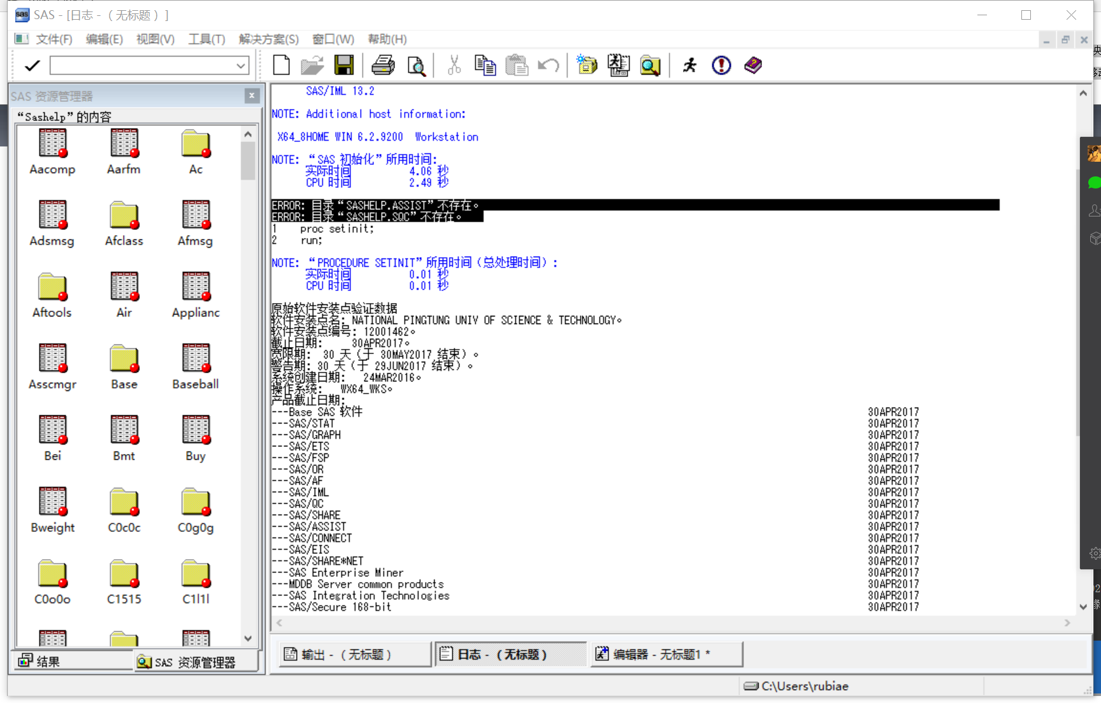1101x703 pixels.
Task: Switch to SAS 资源管理器 panel tab
Action: point(196,662)
